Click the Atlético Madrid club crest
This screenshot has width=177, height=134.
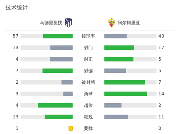pos(68,23)
